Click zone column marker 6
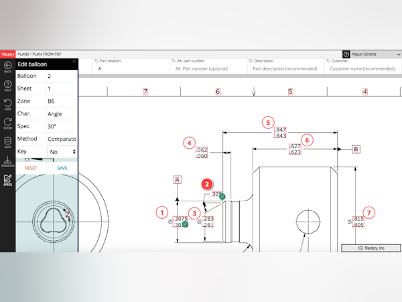This screenshot has height=302, width=402. point(218,91)
